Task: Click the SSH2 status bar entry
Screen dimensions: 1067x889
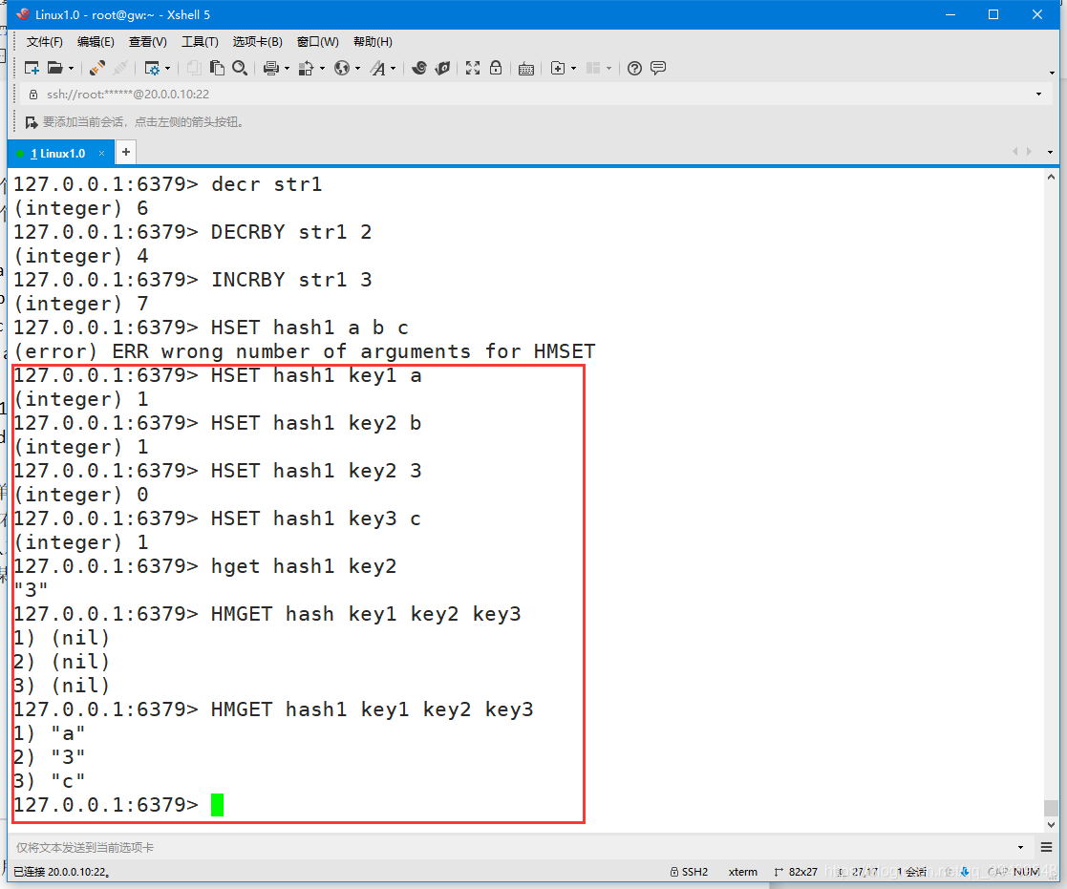Action: pos(690,872)
